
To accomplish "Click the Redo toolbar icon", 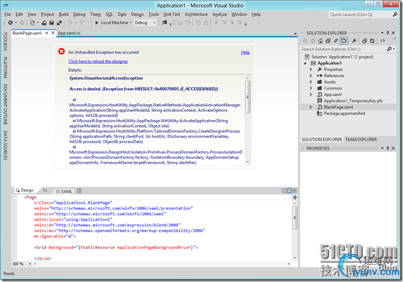I will (82, 23).
